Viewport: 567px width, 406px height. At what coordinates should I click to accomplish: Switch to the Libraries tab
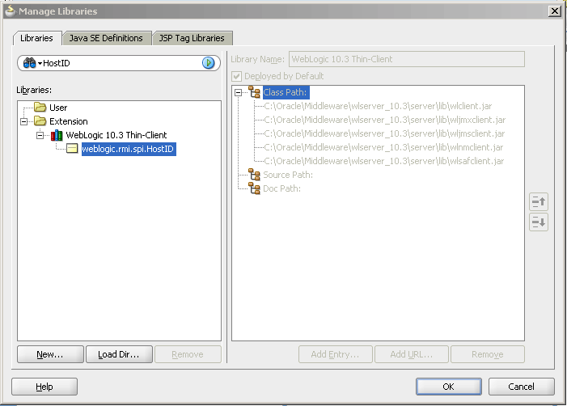coord(36,38)
